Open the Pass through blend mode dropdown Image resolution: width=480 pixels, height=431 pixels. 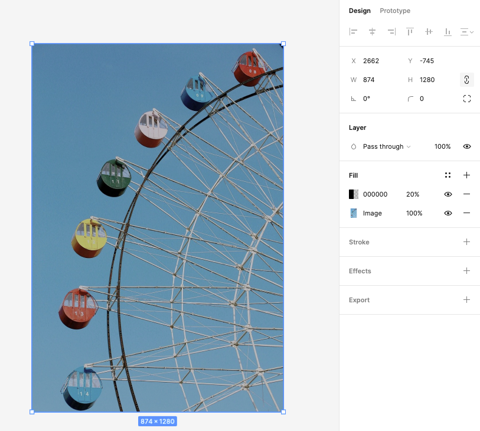(387, 146)
